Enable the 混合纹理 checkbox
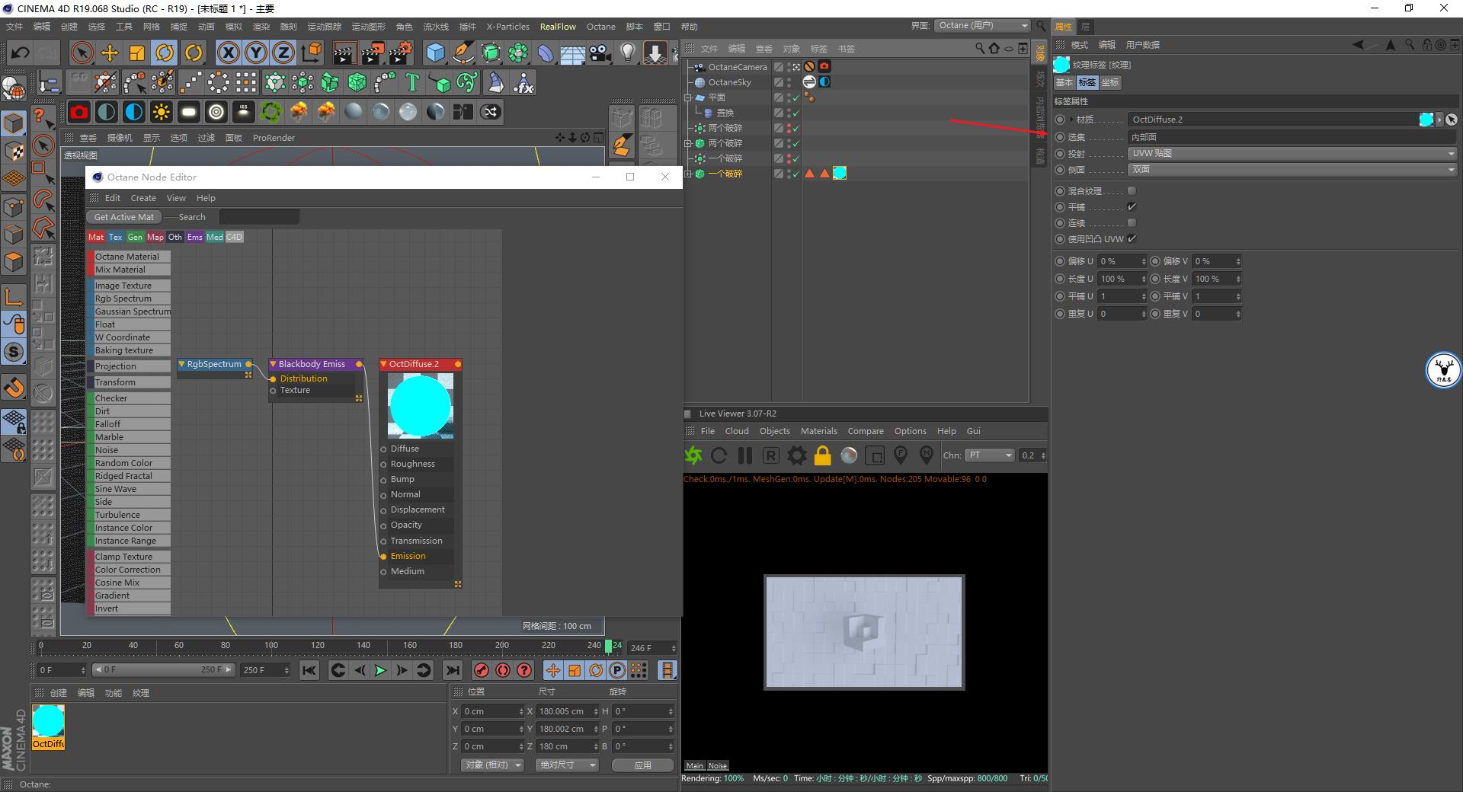The width and height of the screenshot is (1463, 792). [1132, 191]
